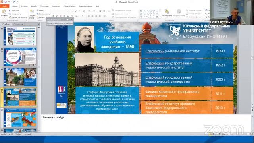254x143 pixels.
Task: Click Reset (Восстановить) slide button
Action: [43, 14]
